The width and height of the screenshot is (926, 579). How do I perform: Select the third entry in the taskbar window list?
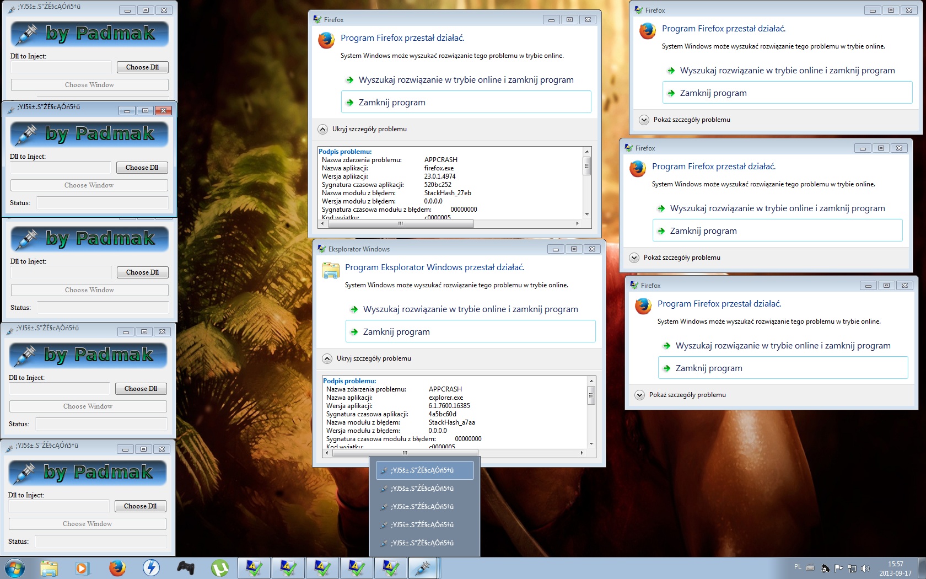click(x=424, y=507)
